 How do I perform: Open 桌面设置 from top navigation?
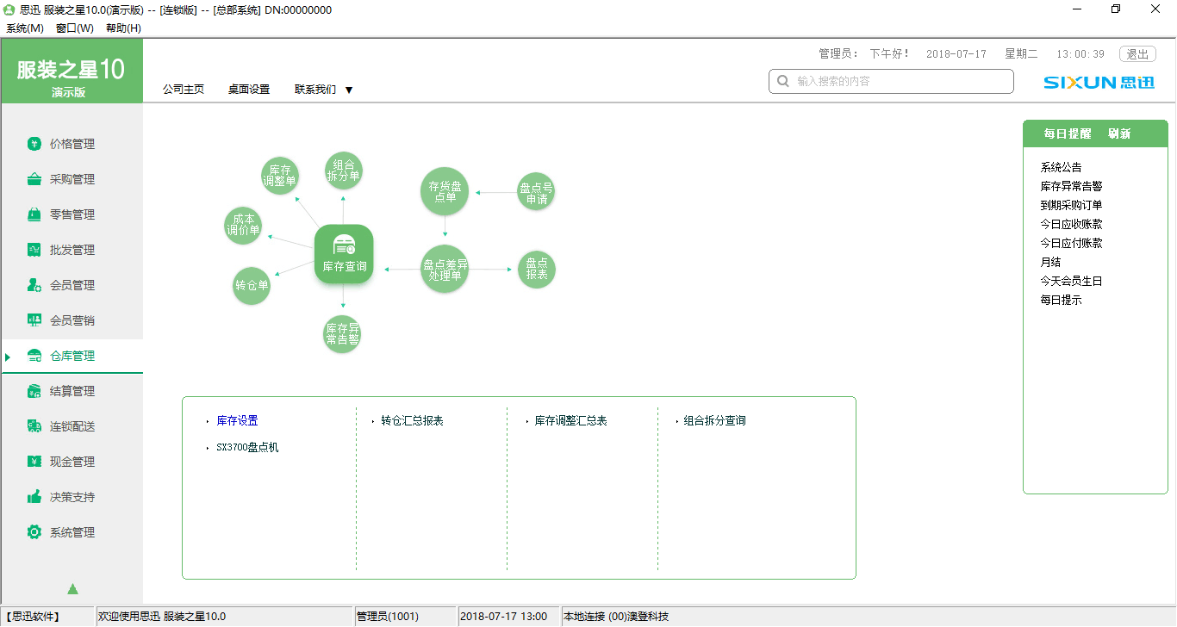pos(249,89)
